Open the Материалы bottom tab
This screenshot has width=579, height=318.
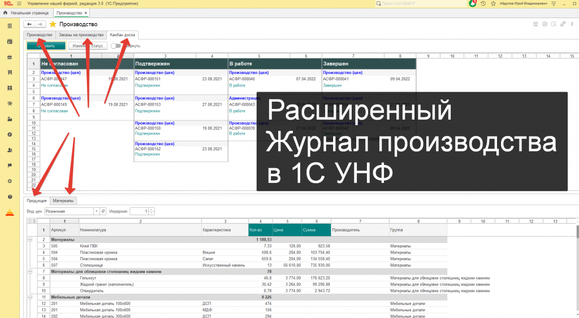(x=63, y=201)
